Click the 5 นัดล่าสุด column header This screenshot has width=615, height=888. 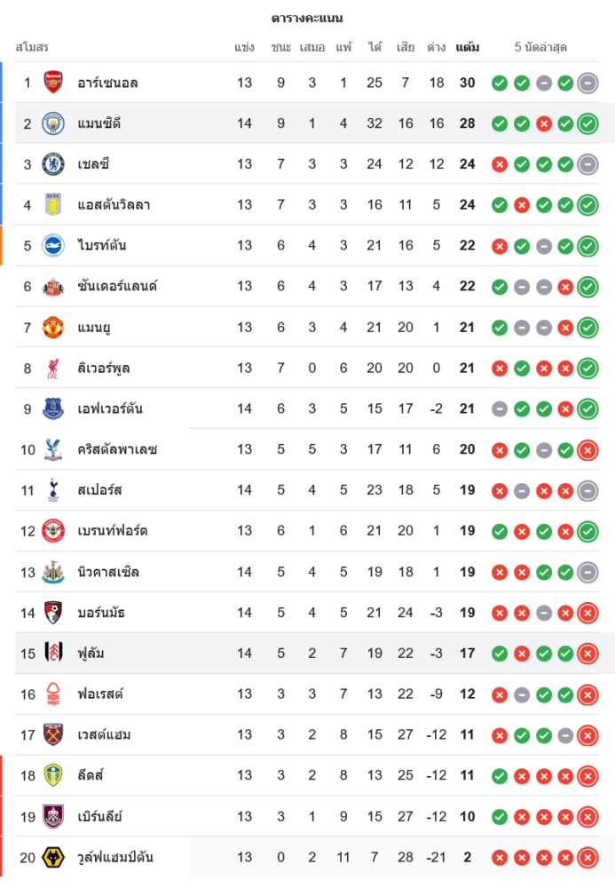(x=540, y=47)
